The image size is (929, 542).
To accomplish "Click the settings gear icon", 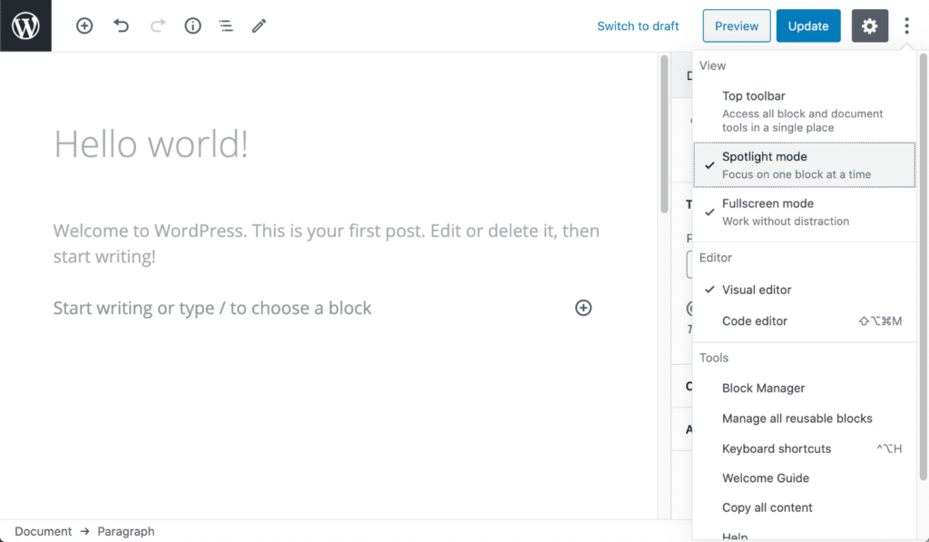I will (x=869, y=25).
